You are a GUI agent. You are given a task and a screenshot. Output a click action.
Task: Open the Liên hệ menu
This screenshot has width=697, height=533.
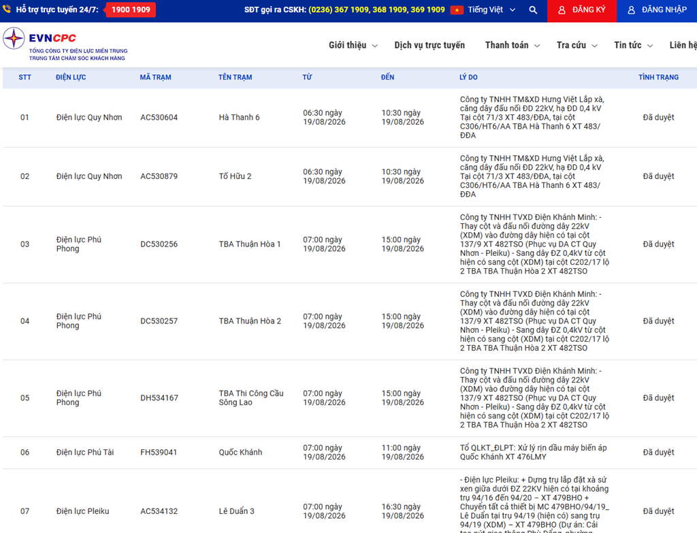coord(683,45)
